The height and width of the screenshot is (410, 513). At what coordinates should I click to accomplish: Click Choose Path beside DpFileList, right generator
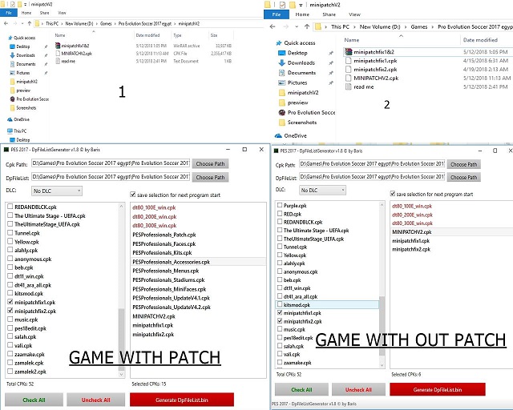[463, 177]
